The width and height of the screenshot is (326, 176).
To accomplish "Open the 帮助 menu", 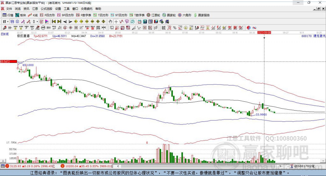I will (98, 9).
